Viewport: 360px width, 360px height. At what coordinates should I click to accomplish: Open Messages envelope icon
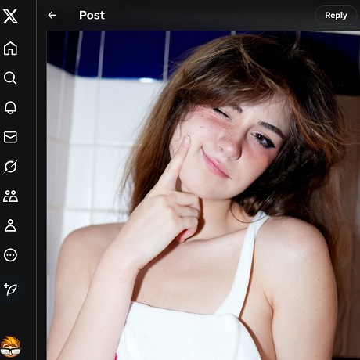pyautogui.click(x=10, y=137)
